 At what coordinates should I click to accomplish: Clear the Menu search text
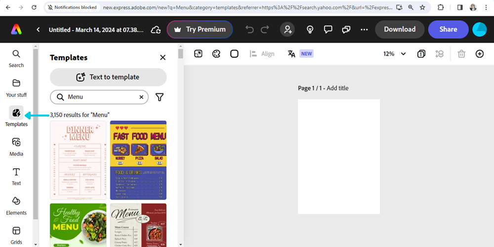141,97
